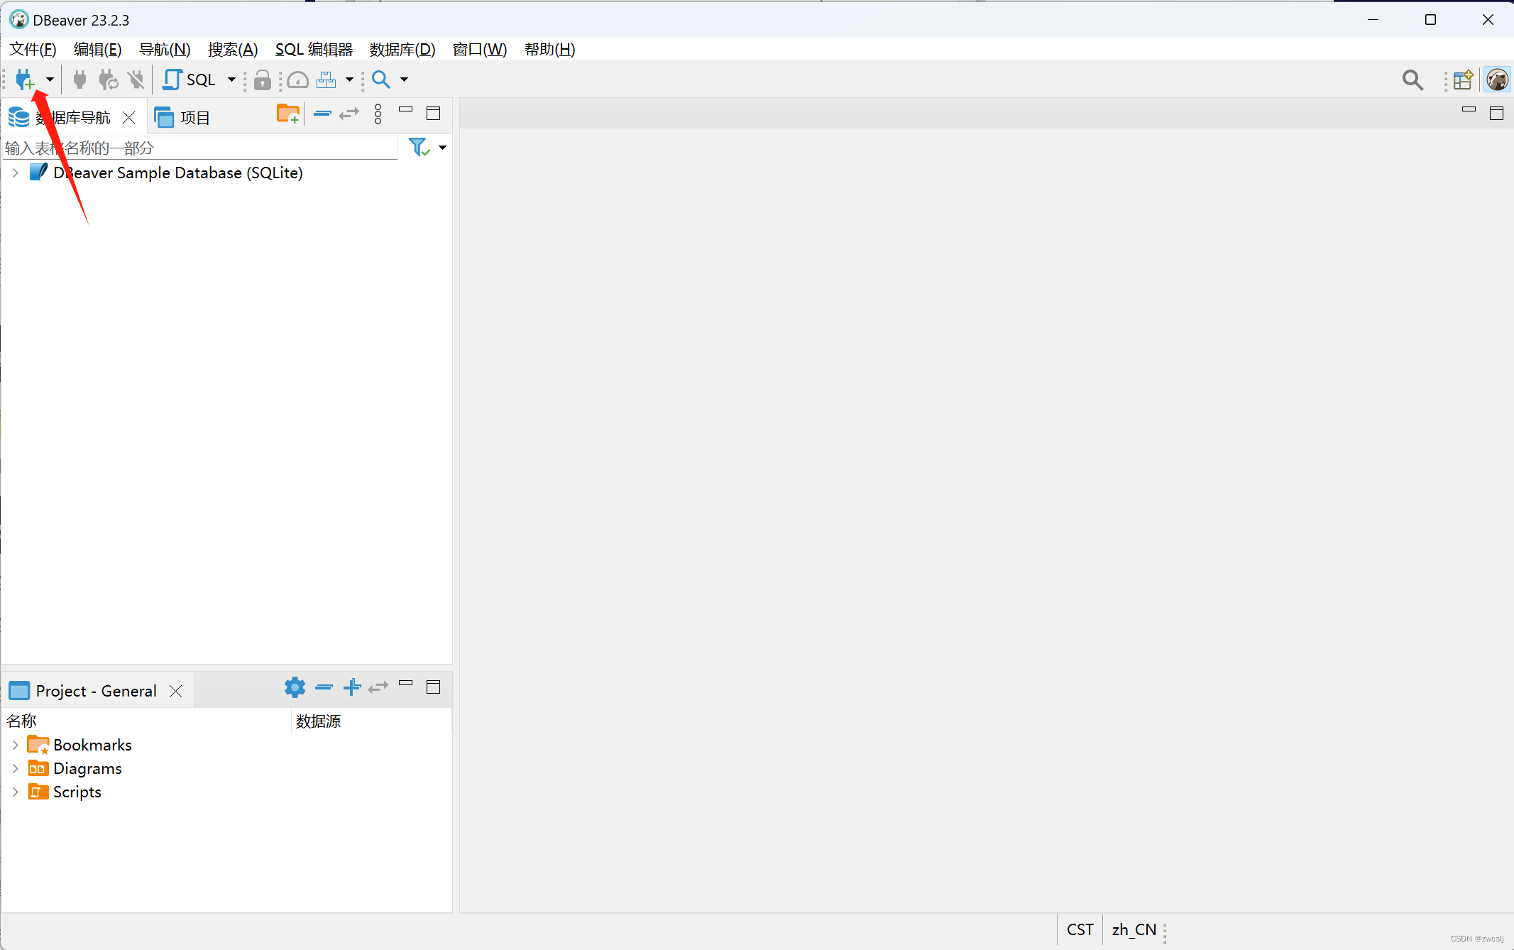Switch to the 项目 tab
Screen dimensions: 1514x950
coord(183,117)
